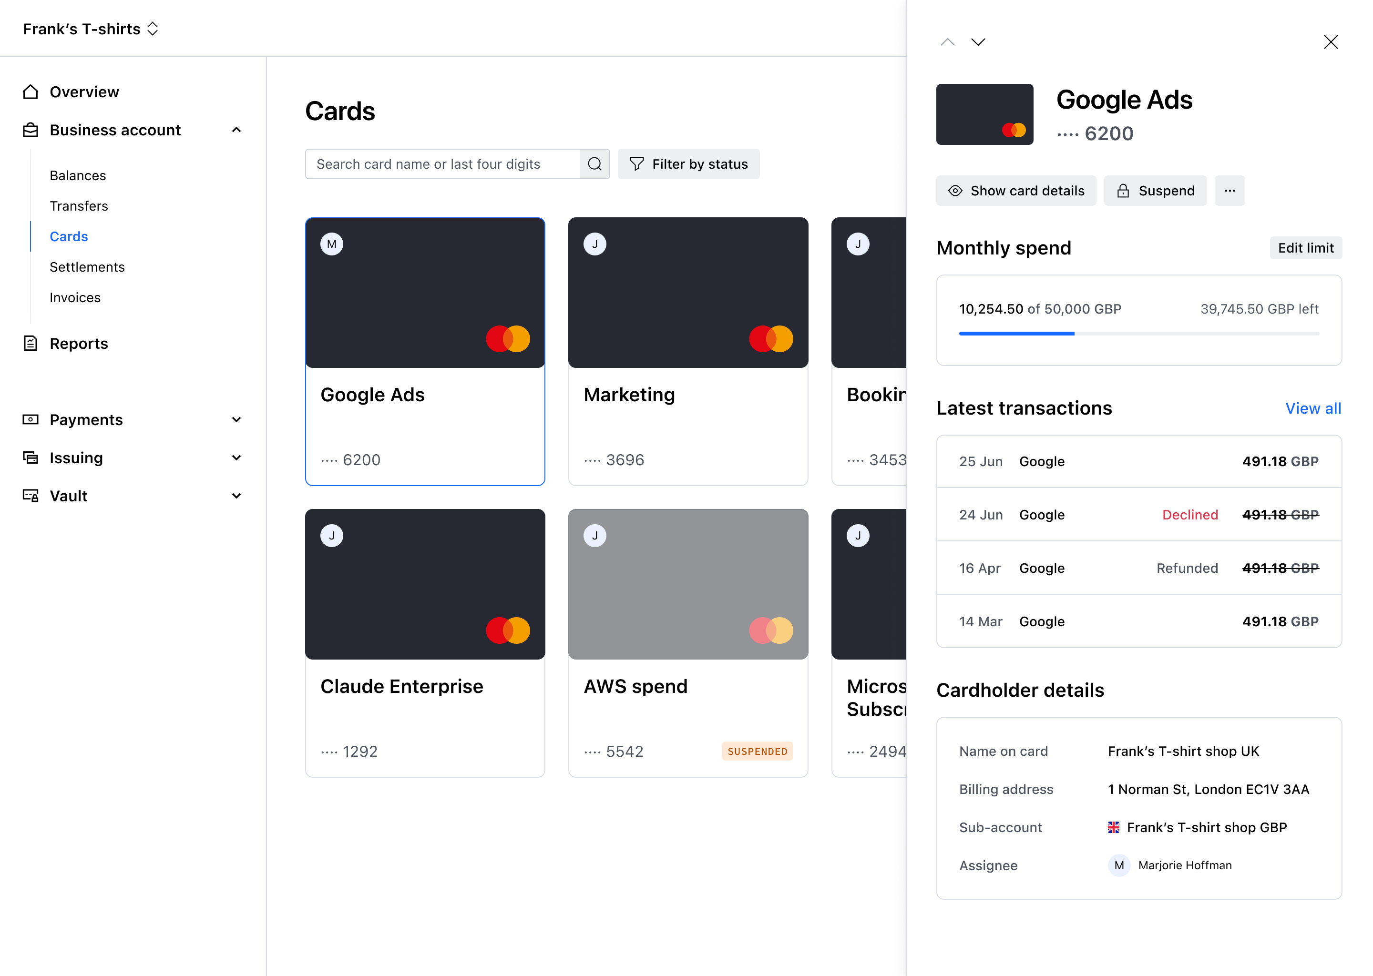Viewport: 1373px width, 976px height.
Task: Click the Issuing cards icon
Action: click(31, 457)
